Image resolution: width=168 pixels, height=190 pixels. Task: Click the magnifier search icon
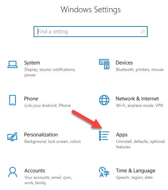(x=143, y=32)
